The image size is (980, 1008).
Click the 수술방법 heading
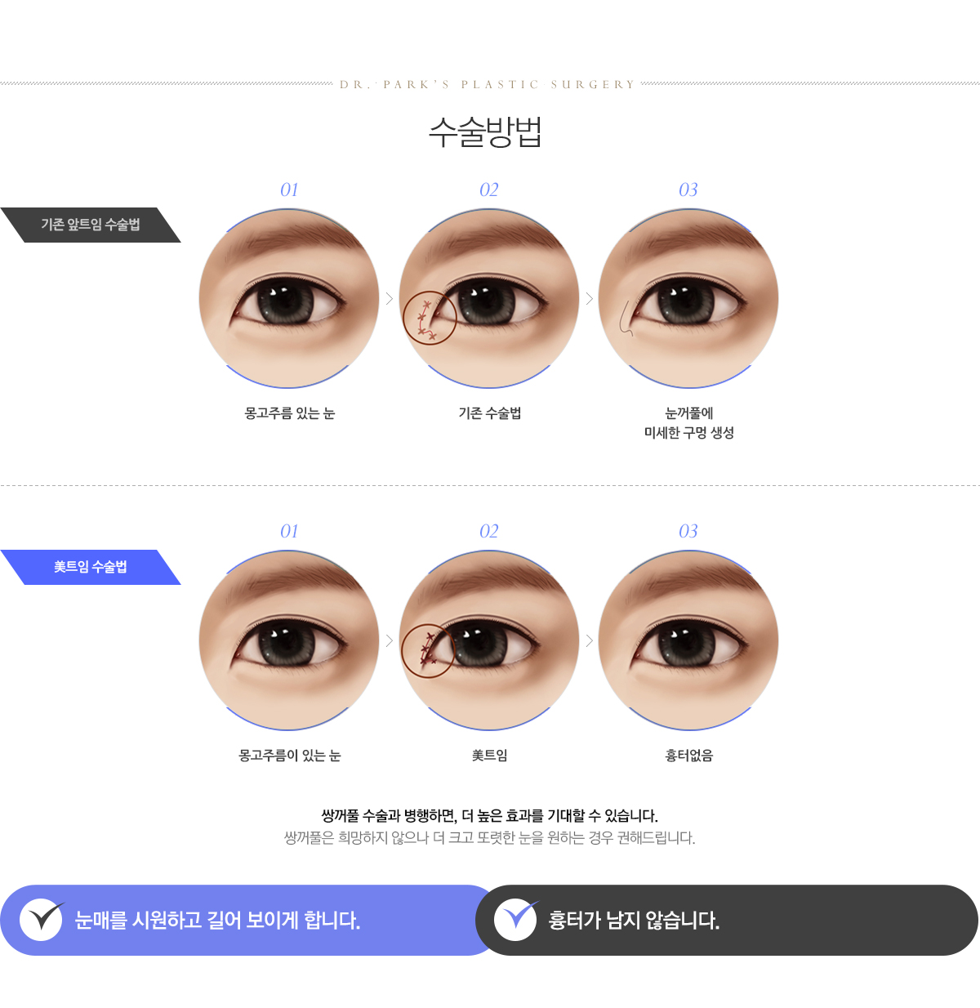(x=486, y=132)
